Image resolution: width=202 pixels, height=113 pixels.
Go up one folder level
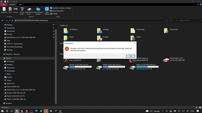click(x=12, y=20)
